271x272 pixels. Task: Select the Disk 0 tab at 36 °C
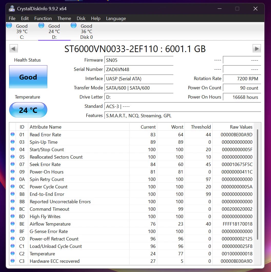tap(86, 31)
